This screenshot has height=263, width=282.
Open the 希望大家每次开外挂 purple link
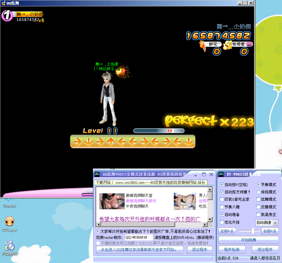(x=150, y=219)
